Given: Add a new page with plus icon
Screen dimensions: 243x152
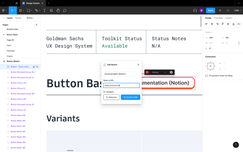Looking at the screenshot, I should [x=36, y=25].
